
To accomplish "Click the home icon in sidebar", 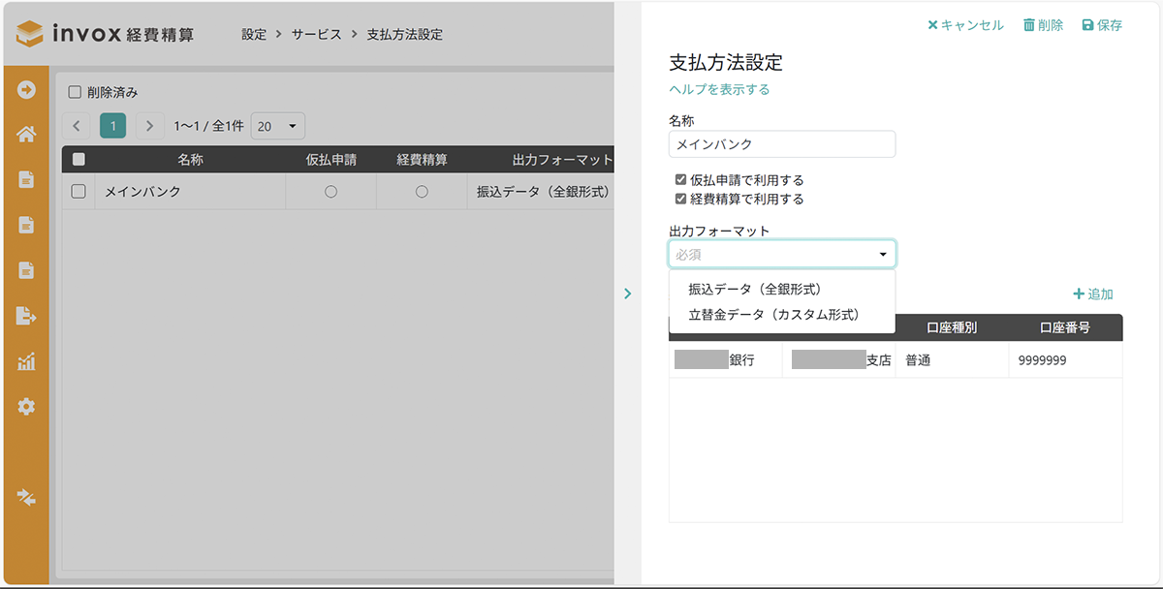I will pyautogui.click(x=26, y=134).
